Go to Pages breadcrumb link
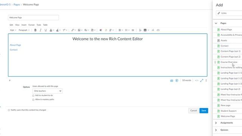242x136 pixels. pos(17,5)
